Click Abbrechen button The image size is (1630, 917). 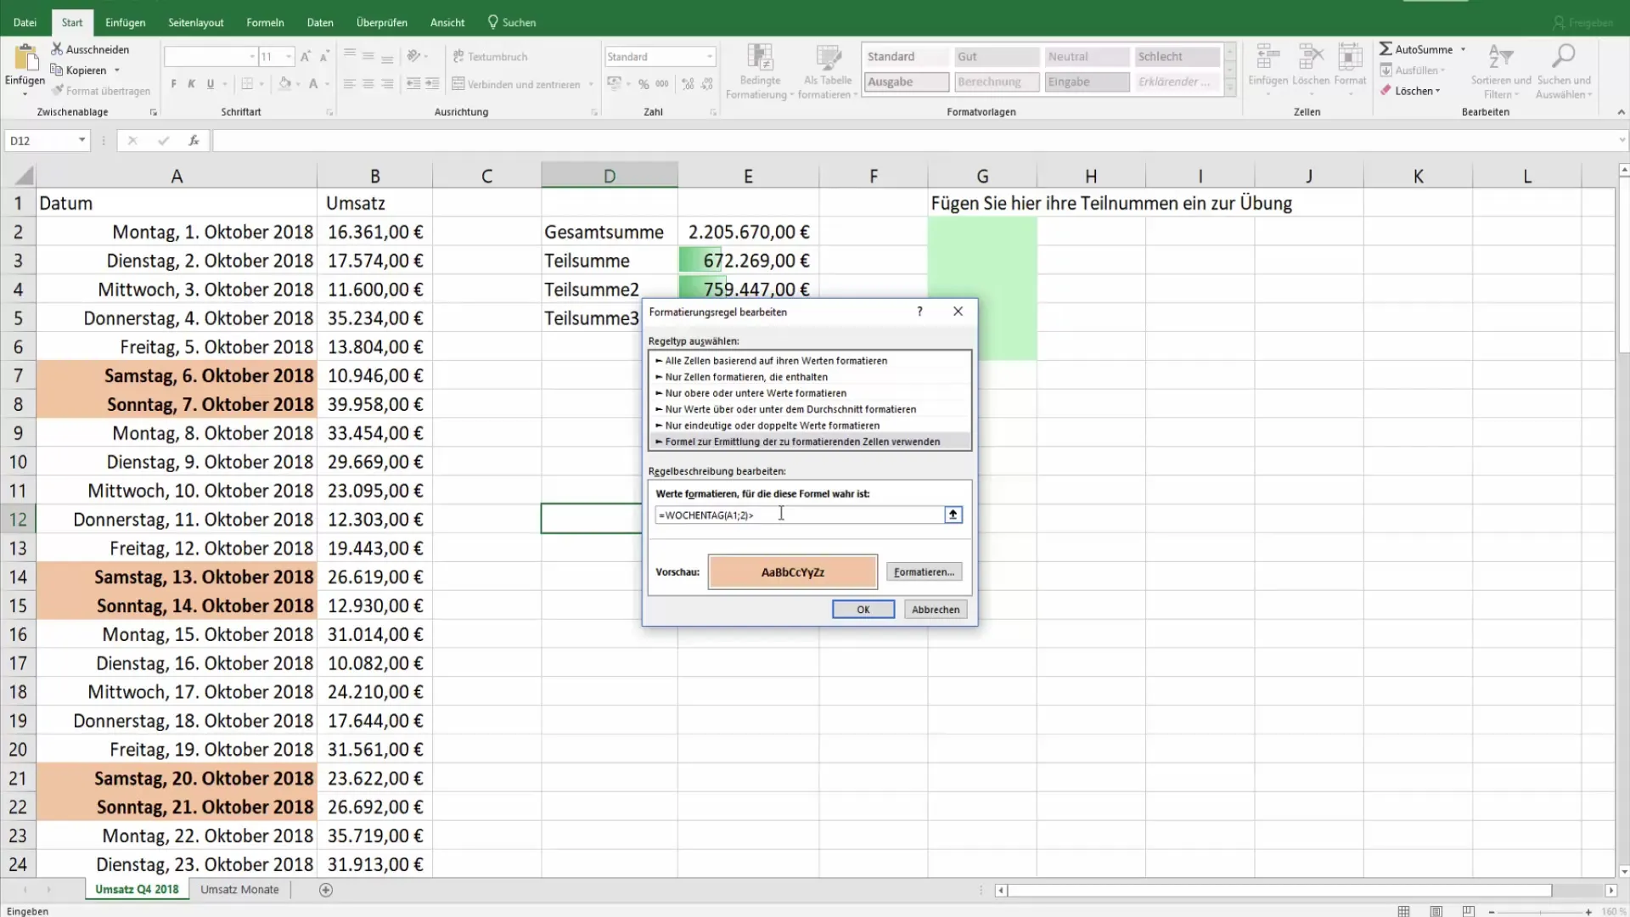[x=936, y=610]
